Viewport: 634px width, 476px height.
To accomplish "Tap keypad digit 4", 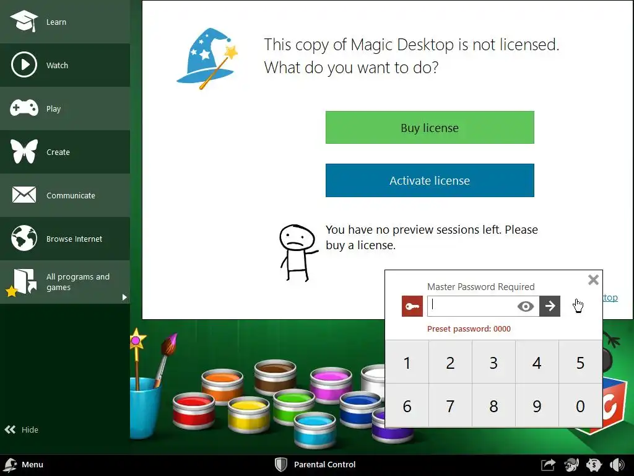I will click(537, 363).
